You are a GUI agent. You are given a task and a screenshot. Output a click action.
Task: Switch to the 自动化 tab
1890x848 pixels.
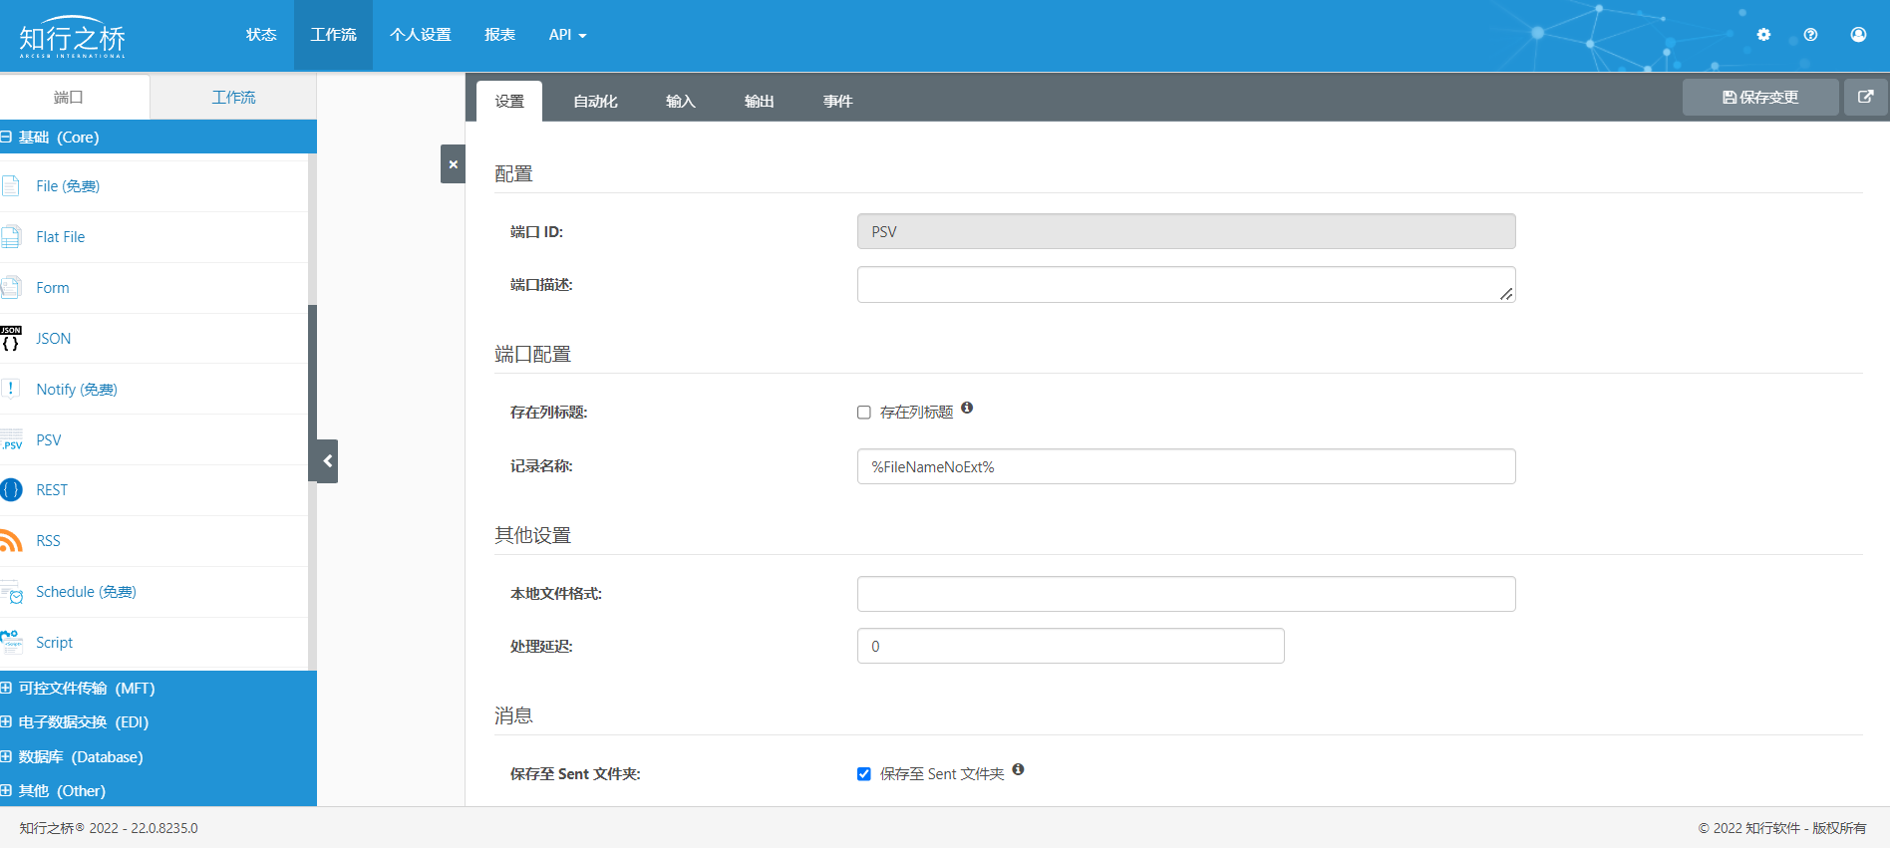596,102
